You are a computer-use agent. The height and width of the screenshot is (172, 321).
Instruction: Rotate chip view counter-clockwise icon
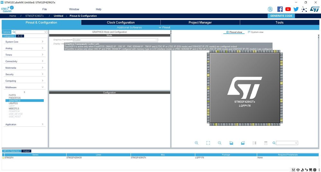[x=243, y=143]
